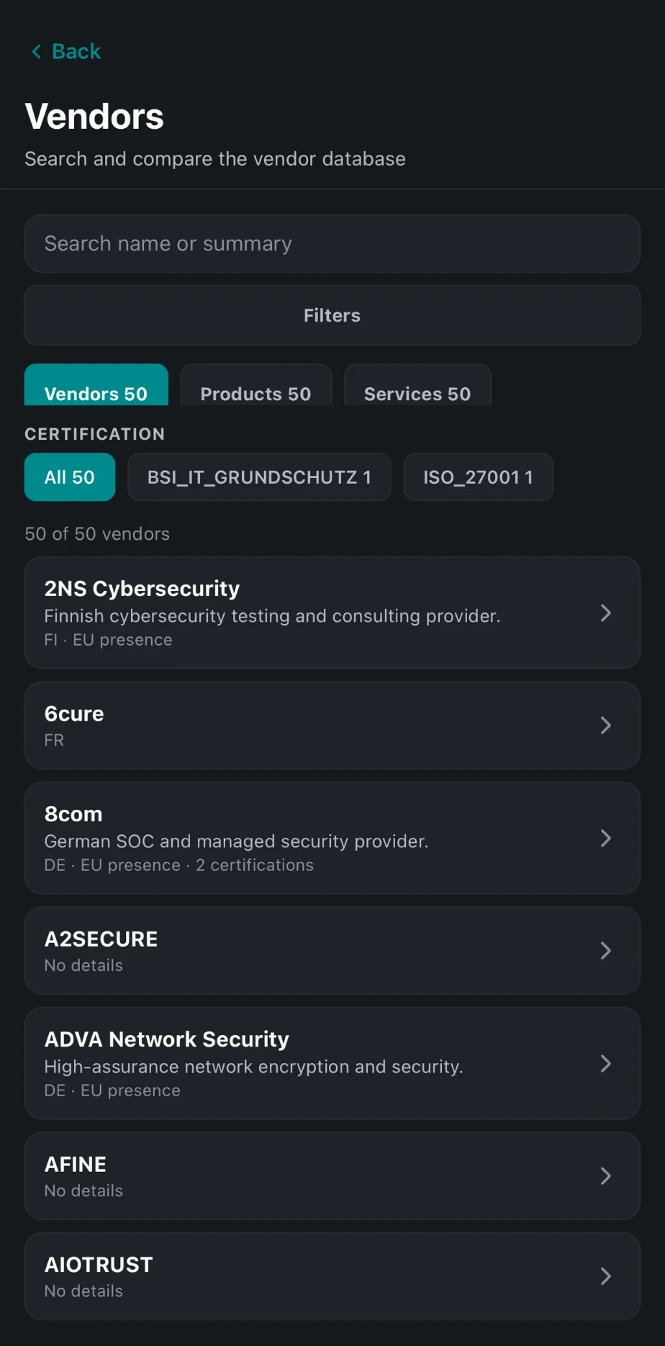
Task: Click the '2 certifications' metadata for 8com
Action: (255, 865)
